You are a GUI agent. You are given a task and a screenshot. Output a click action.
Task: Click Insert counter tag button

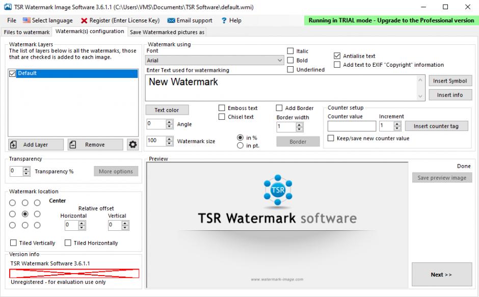436,126
